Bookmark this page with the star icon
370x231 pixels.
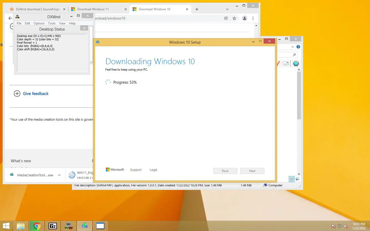[x=234, y=18]
